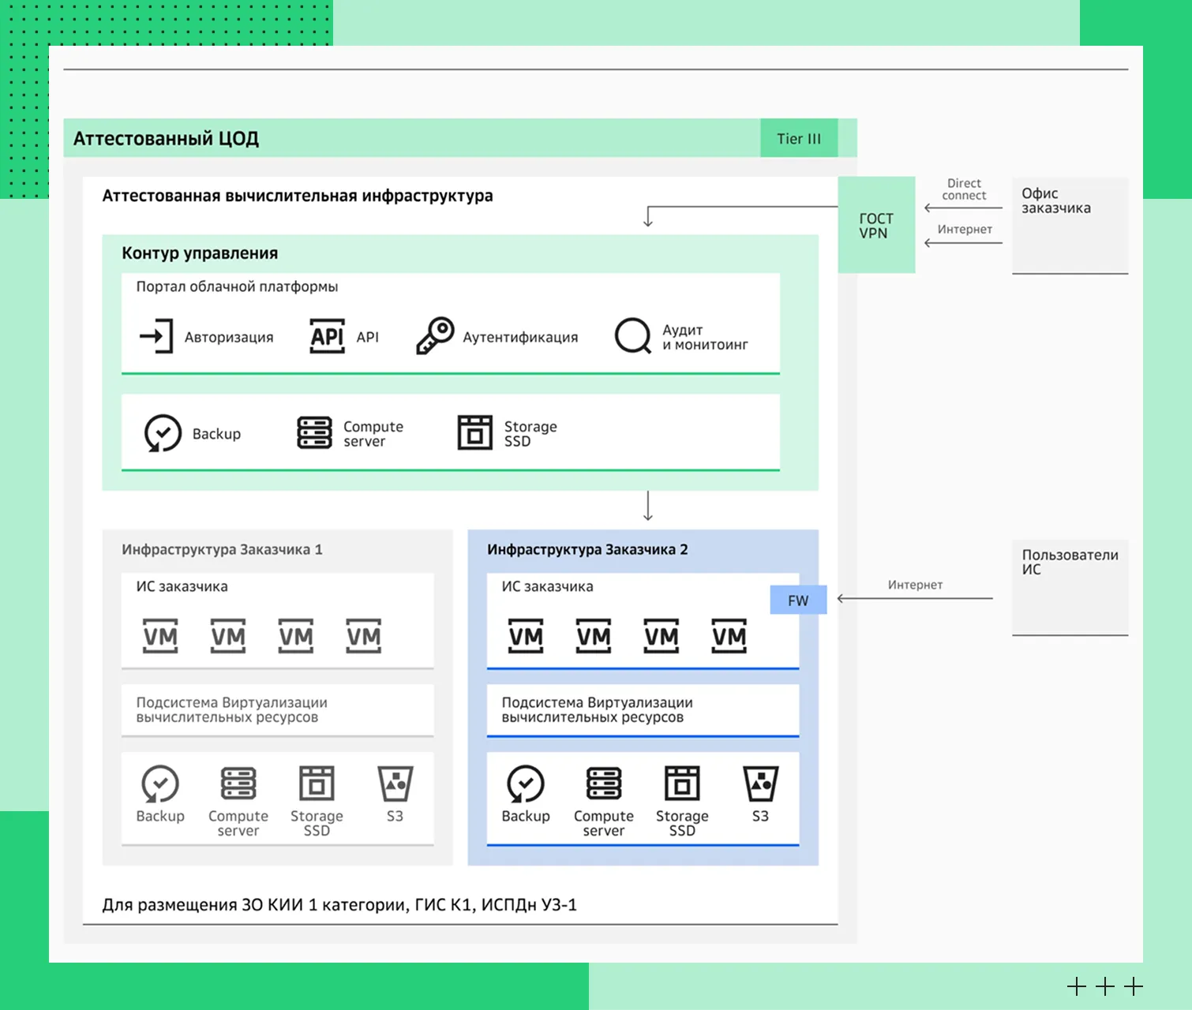
Task: Select the key icon for Аутентификация
Action: 435,336
